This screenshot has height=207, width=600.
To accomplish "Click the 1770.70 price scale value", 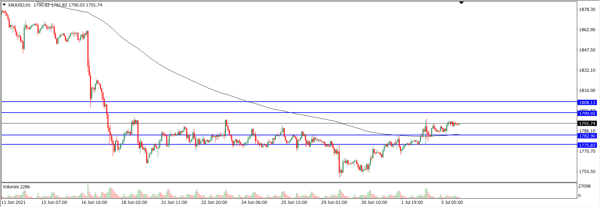I will click(x=587, y=151).
